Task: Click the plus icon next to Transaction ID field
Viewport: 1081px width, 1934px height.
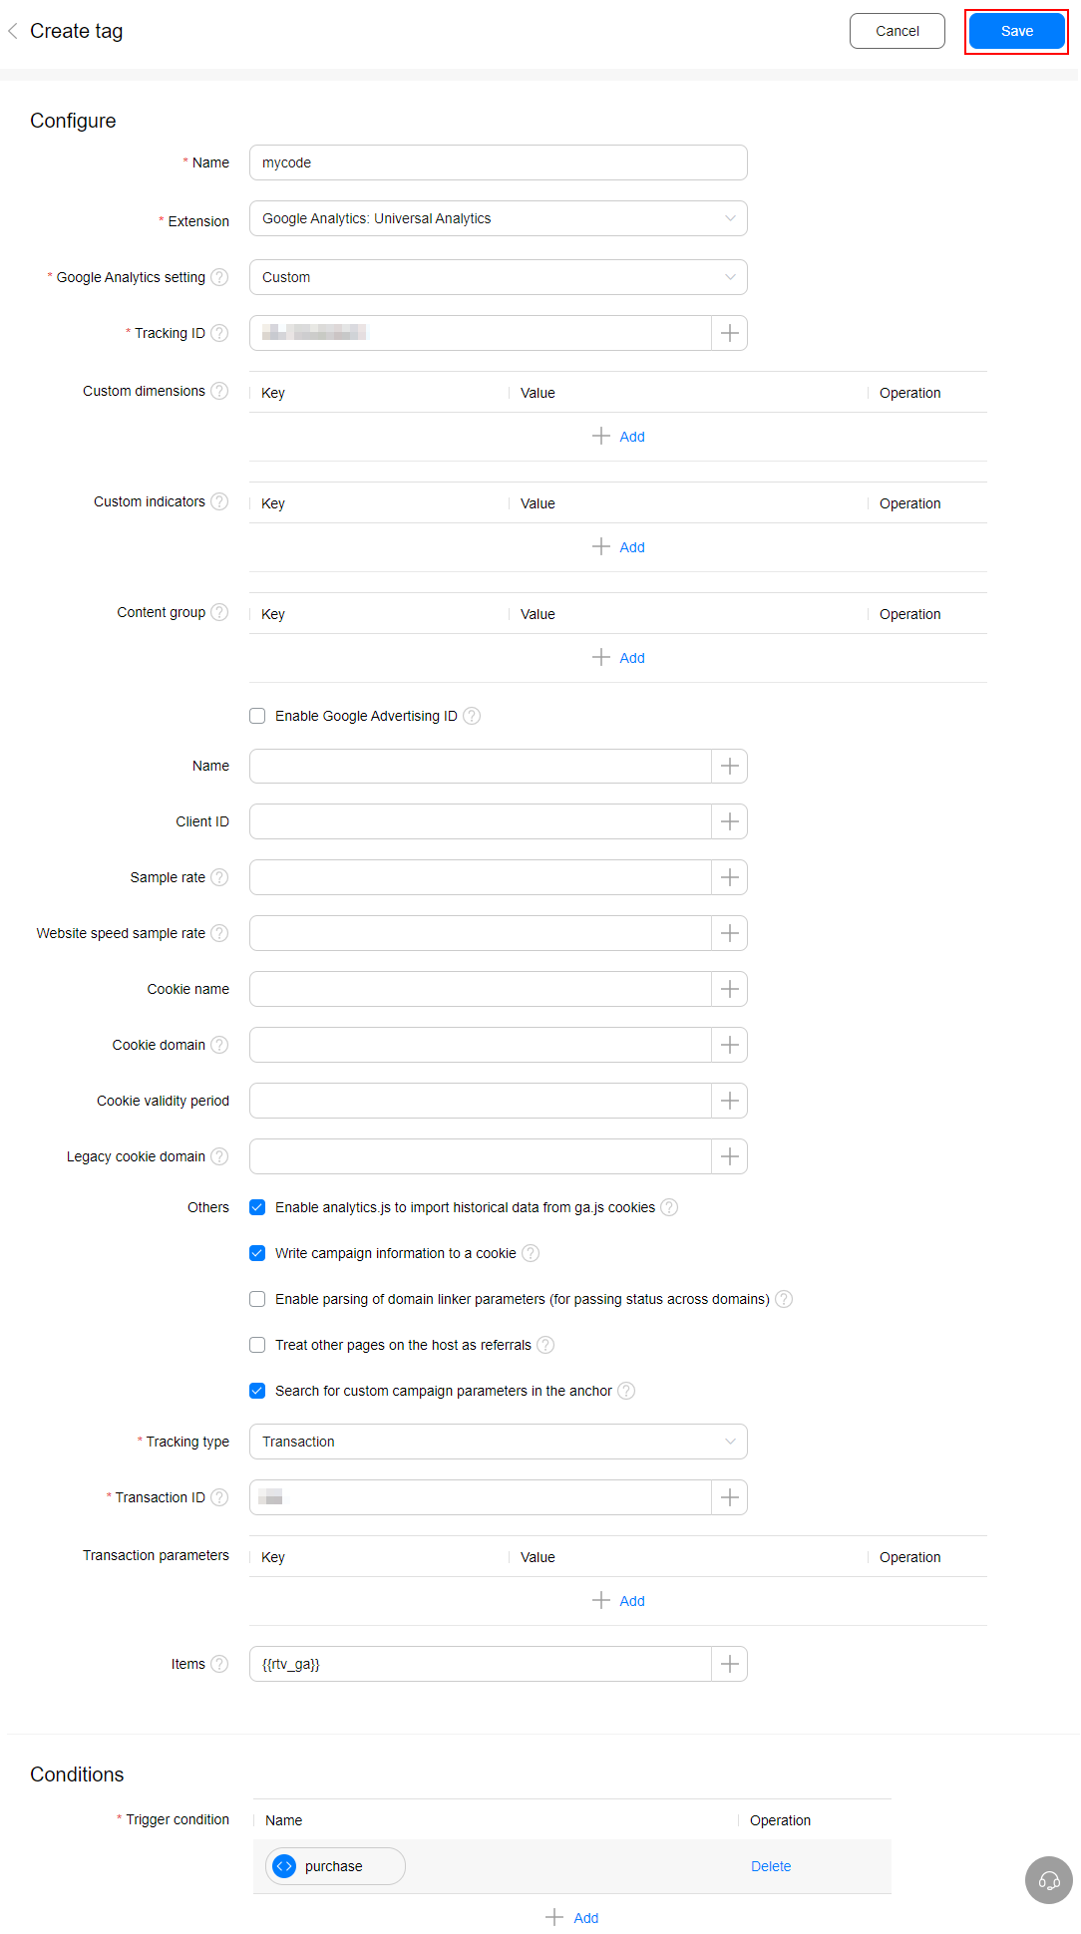Action: point(730,1497)
